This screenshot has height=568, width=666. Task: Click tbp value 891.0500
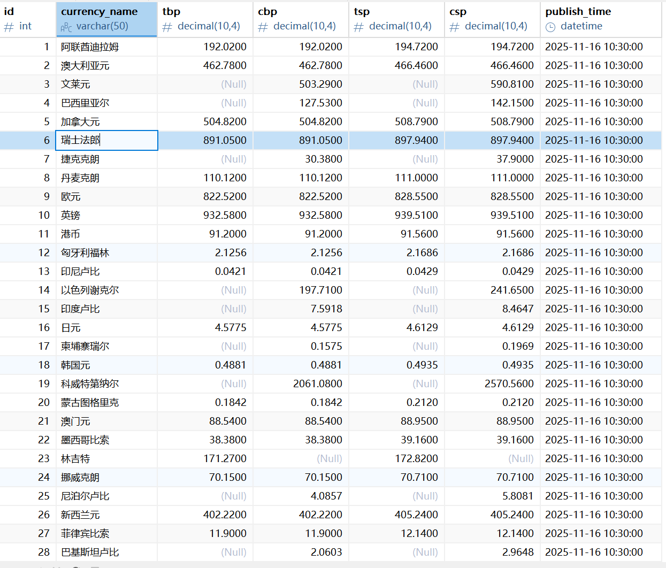tap(225, 141)
